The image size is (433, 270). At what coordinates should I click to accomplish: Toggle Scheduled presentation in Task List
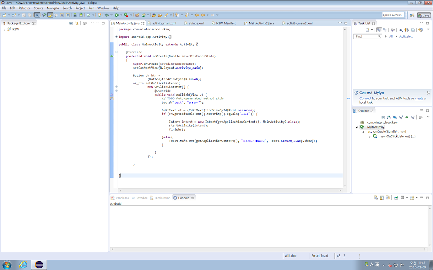(385, 30)
